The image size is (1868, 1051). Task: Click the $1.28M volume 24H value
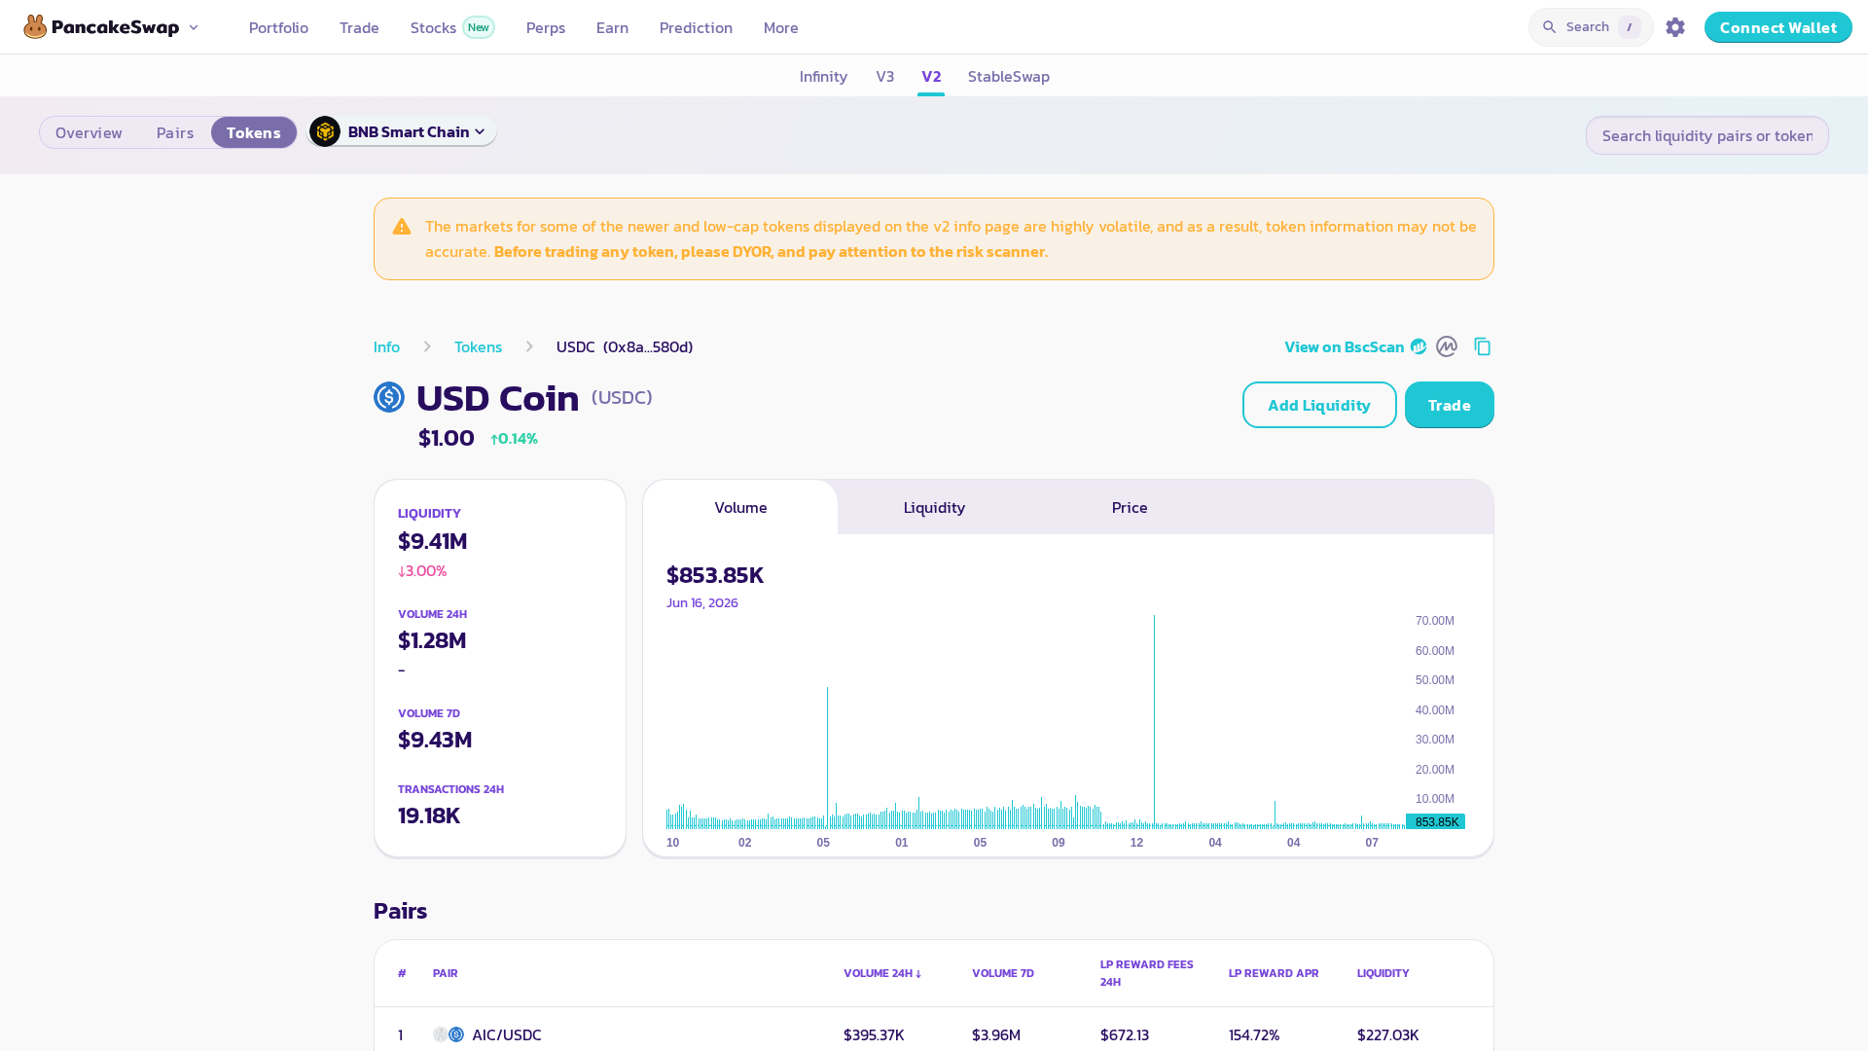click(432, 640)
